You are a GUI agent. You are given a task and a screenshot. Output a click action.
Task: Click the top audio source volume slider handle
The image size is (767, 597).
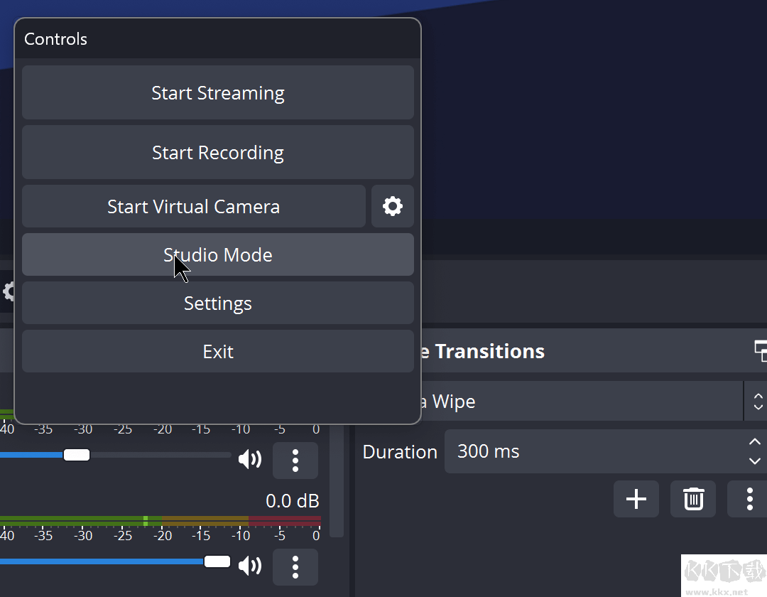[76, 455]
